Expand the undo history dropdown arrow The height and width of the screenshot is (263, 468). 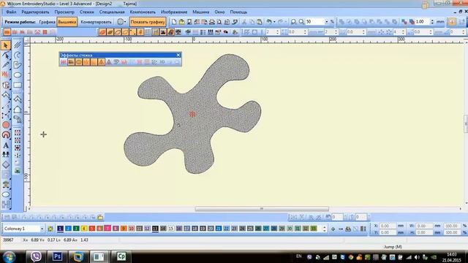[x=274, y=22]
